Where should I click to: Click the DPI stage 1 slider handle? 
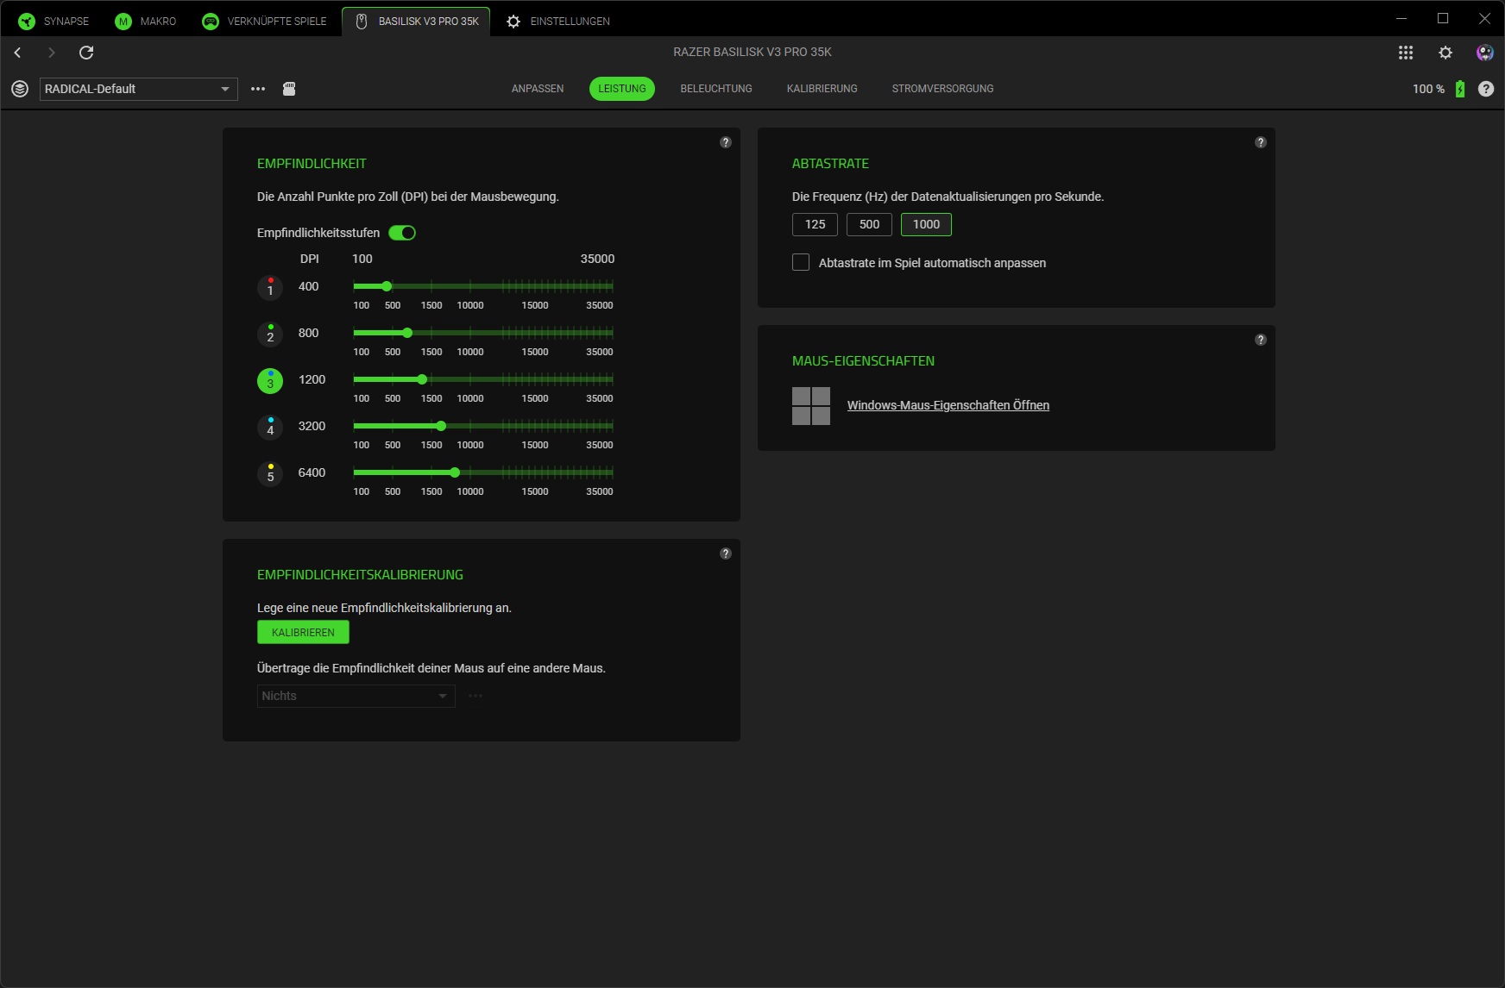tap(387, 286)
